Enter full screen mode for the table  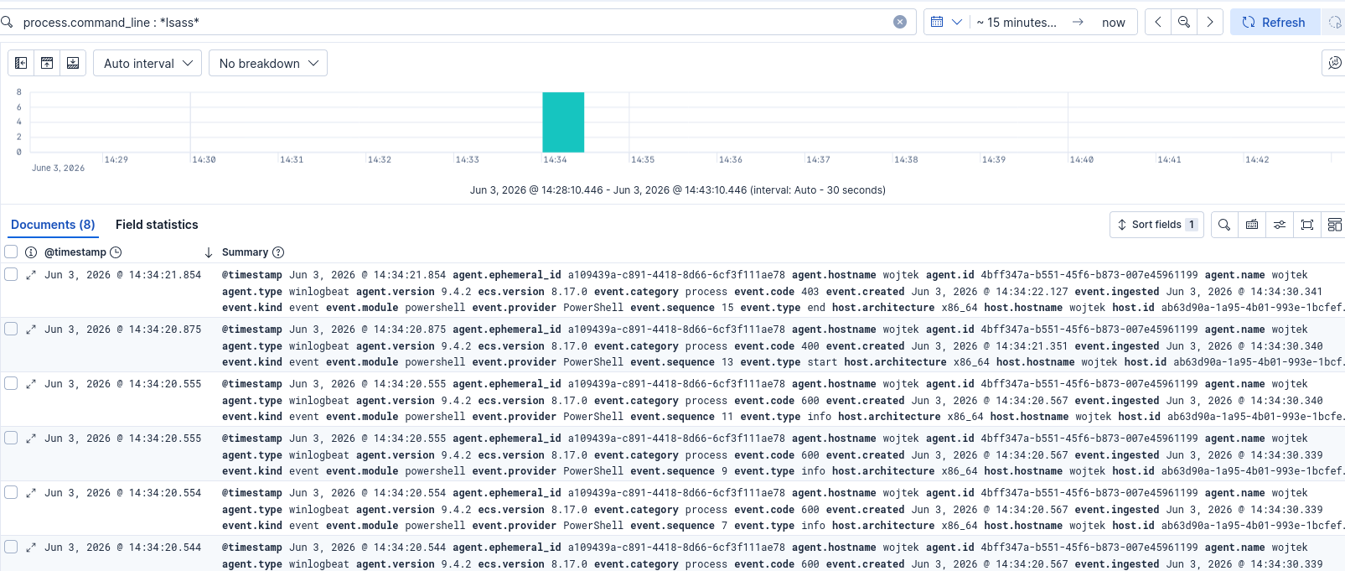[x=1307, y=225]
